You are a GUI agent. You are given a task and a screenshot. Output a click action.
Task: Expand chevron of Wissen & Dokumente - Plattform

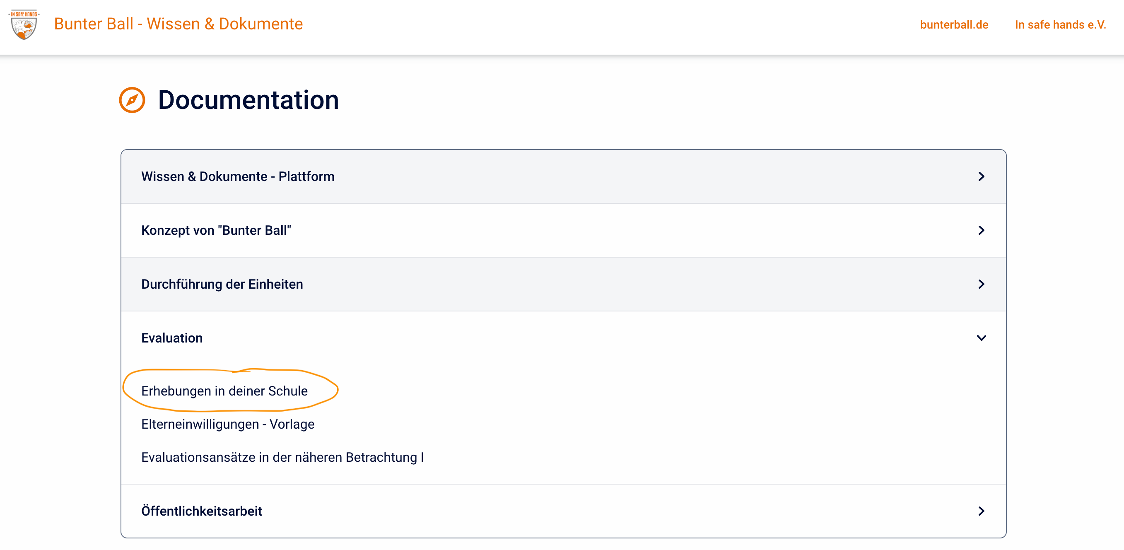(x=981, y=176)
